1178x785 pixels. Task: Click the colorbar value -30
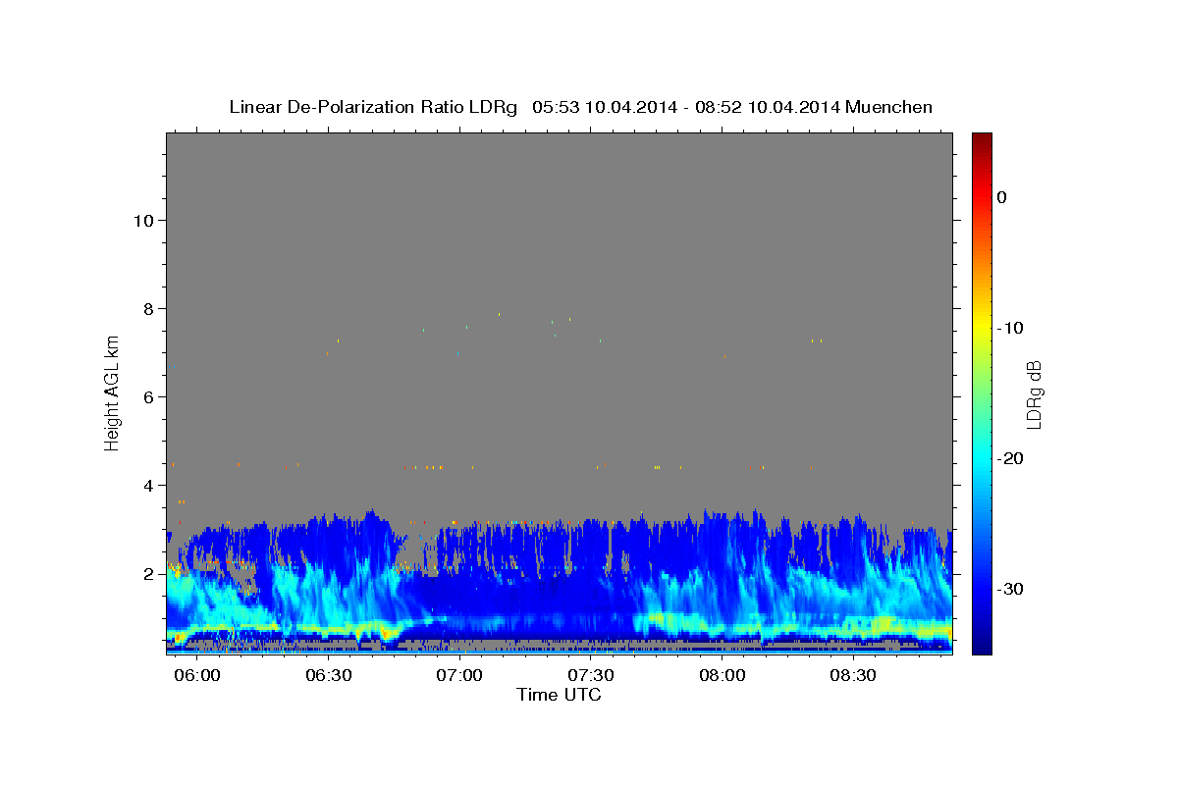point(1010,589)
